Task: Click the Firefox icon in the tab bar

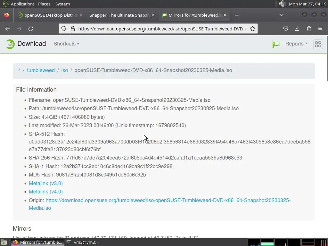Action: click(x=6, y=15)
